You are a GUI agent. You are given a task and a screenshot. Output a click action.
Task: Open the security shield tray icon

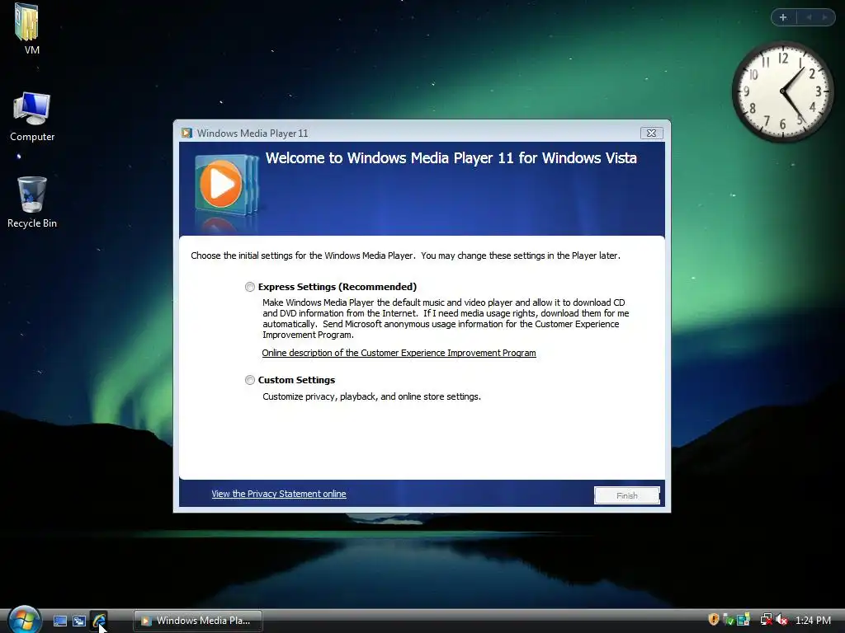pos(714,620)
